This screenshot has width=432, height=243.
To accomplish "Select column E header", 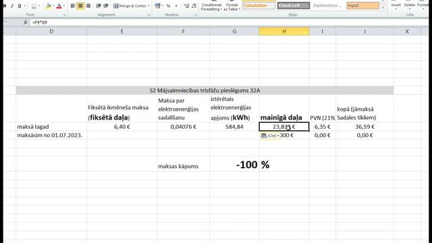I will tap(122, 32).
